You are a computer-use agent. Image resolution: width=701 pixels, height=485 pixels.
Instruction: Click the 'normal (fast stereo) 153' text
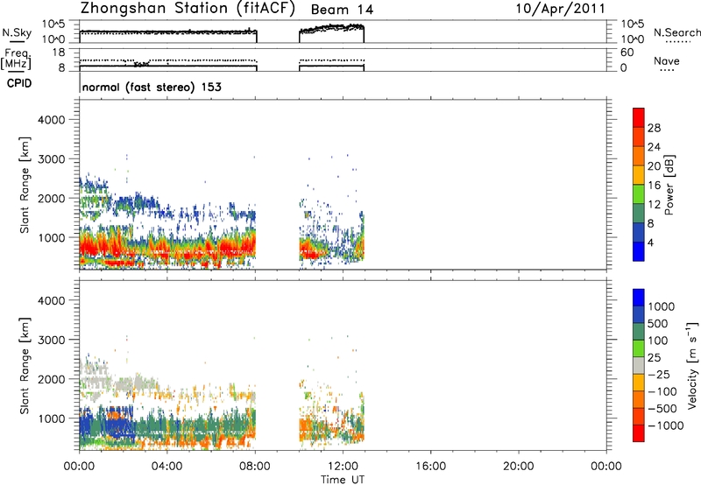click(152, 87)
